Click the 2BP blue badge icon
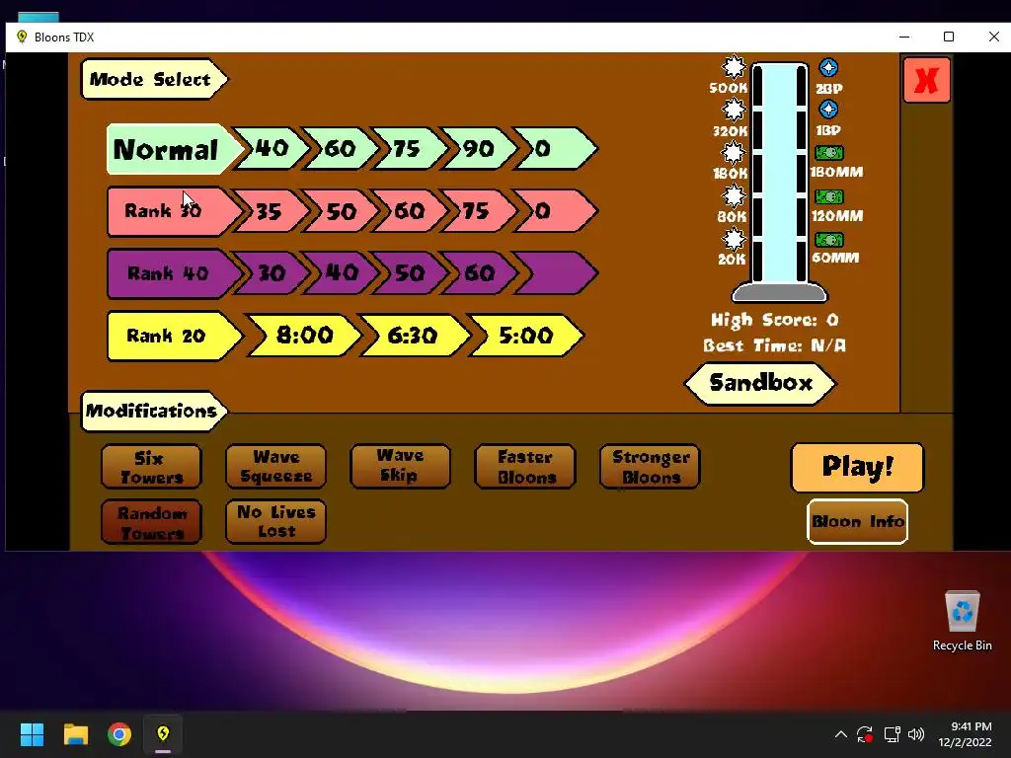 (x=828, y=68)
